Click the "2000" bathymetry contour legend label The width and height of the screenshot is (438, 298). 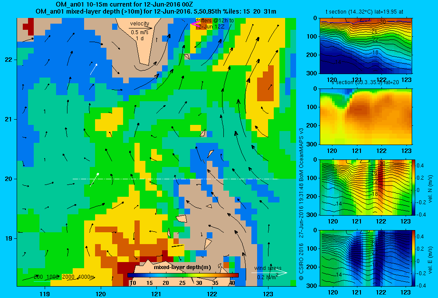pyautogui.click(x=68, y=277)
